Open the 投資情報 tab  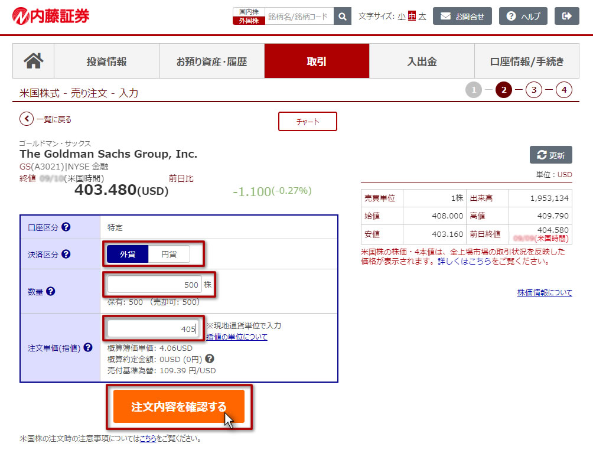(x=107, y=61)
